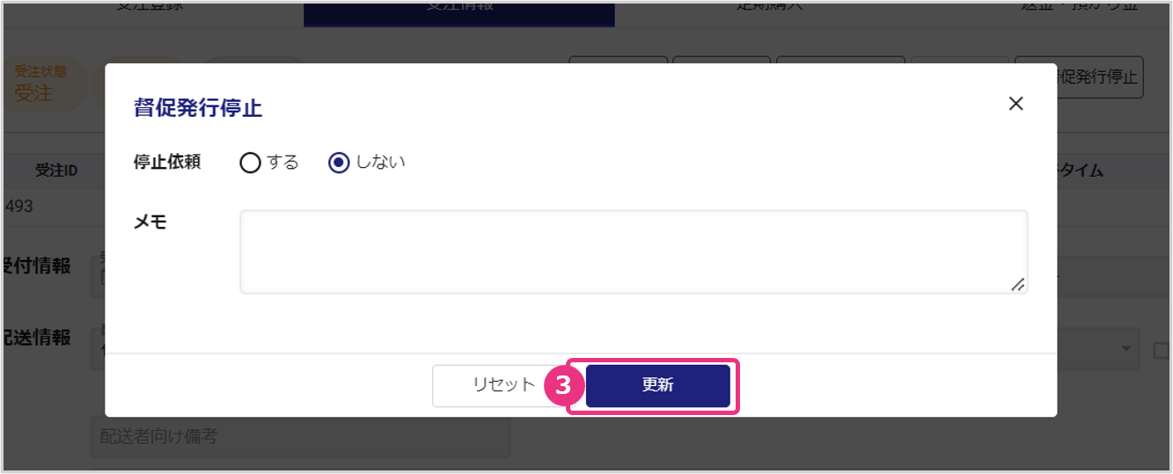Click the 督促発行停止 dialog title
1173x474 pixels.
pos(198,108)
